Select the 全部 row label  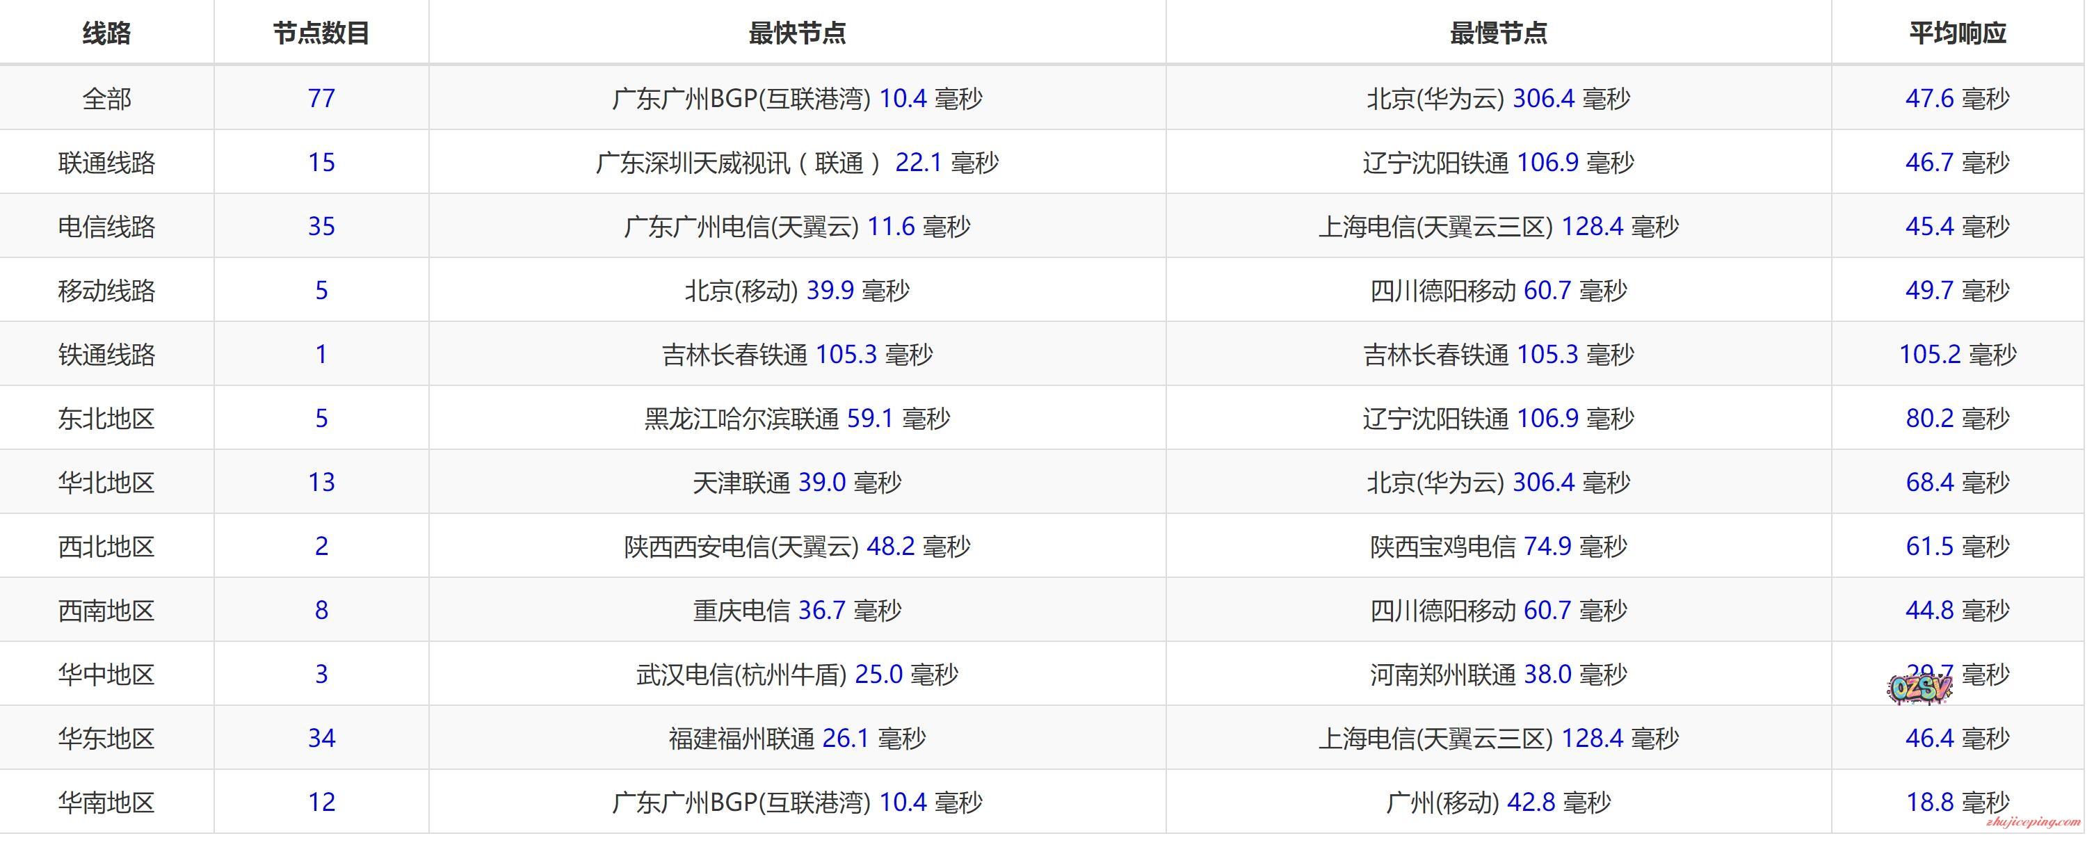(x=106, y=98)
